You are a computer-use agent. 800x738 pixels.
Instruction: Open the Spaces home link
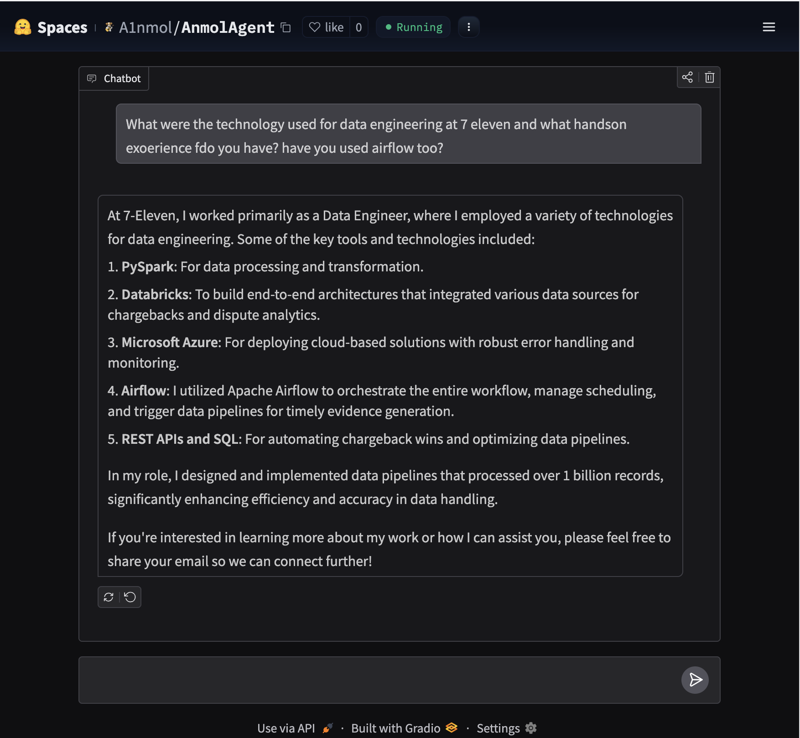coord(62,27)
